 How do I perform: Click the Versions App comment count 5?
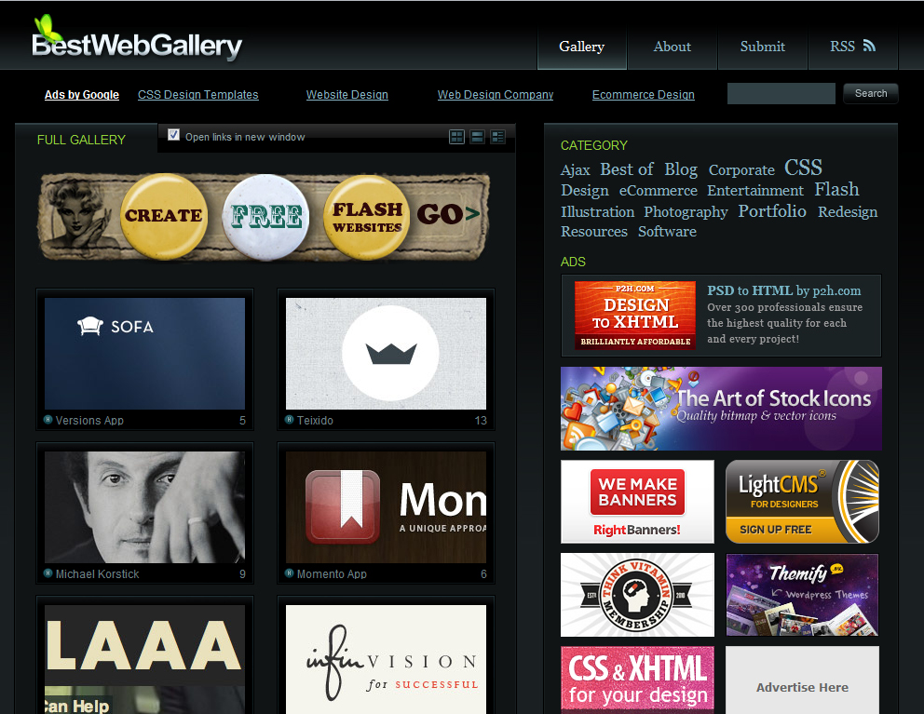[242, 421]
